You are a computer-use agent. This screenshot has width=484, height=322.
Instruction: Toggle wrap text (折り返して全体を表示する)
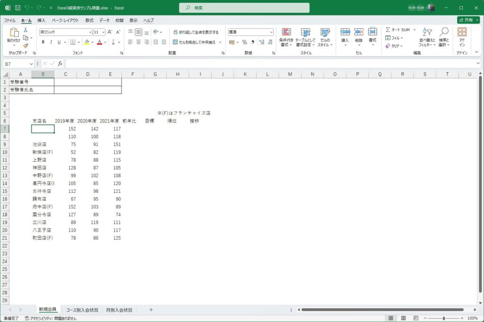196,32
